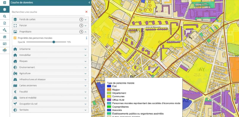Screen dimensions: 239x117
Task: Click Fonds de cartes active count badge
Action: click(81, 19)
